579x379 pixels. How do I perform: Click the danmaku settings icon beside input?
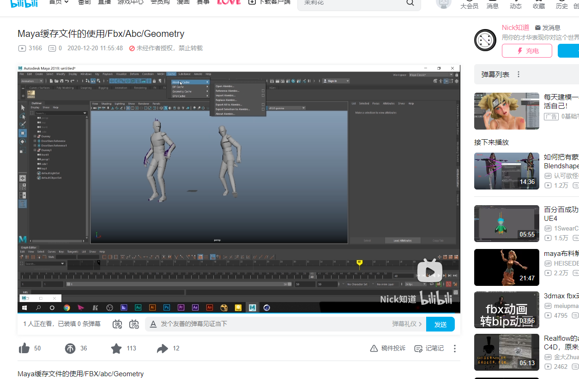click(134, 324)
